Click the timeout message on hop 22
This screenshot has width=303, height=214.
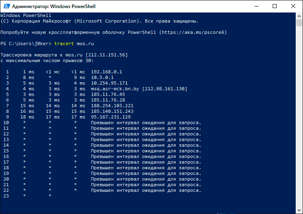point(146,190)
